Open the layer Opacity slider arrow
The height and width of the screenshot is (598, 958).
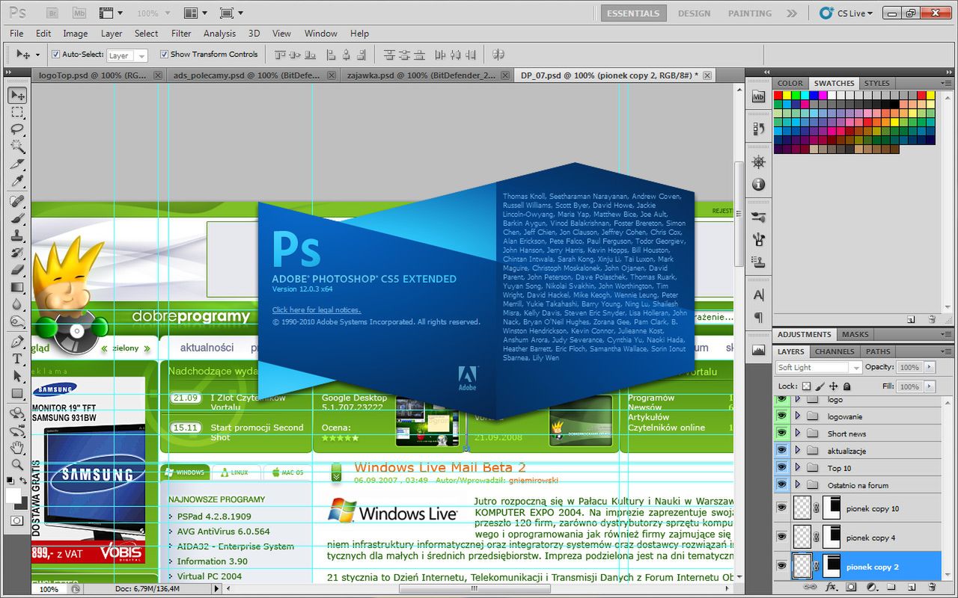930,368
